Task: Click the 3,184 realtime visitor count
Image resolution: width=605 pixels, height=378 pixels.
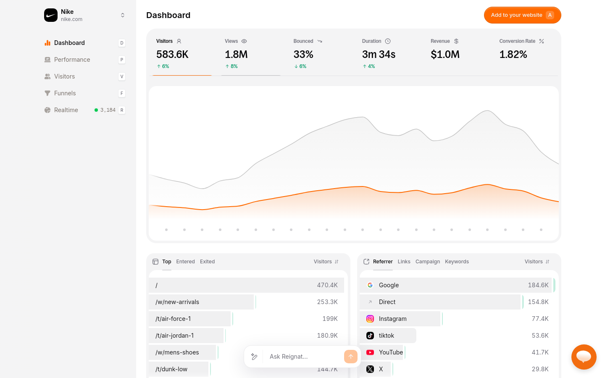Action: [x=108, y=110]
